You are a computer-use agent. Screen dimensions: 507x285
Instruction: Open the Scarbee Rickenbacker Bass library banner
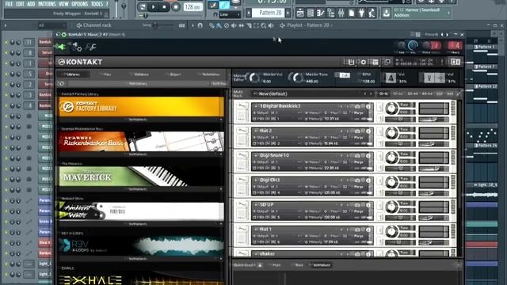141,142
